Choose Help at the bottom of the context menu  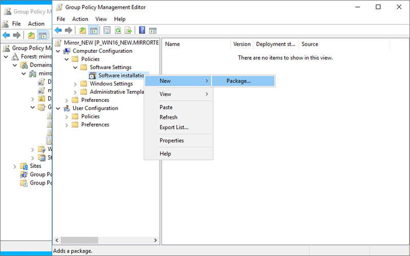(x=178, y=154)
